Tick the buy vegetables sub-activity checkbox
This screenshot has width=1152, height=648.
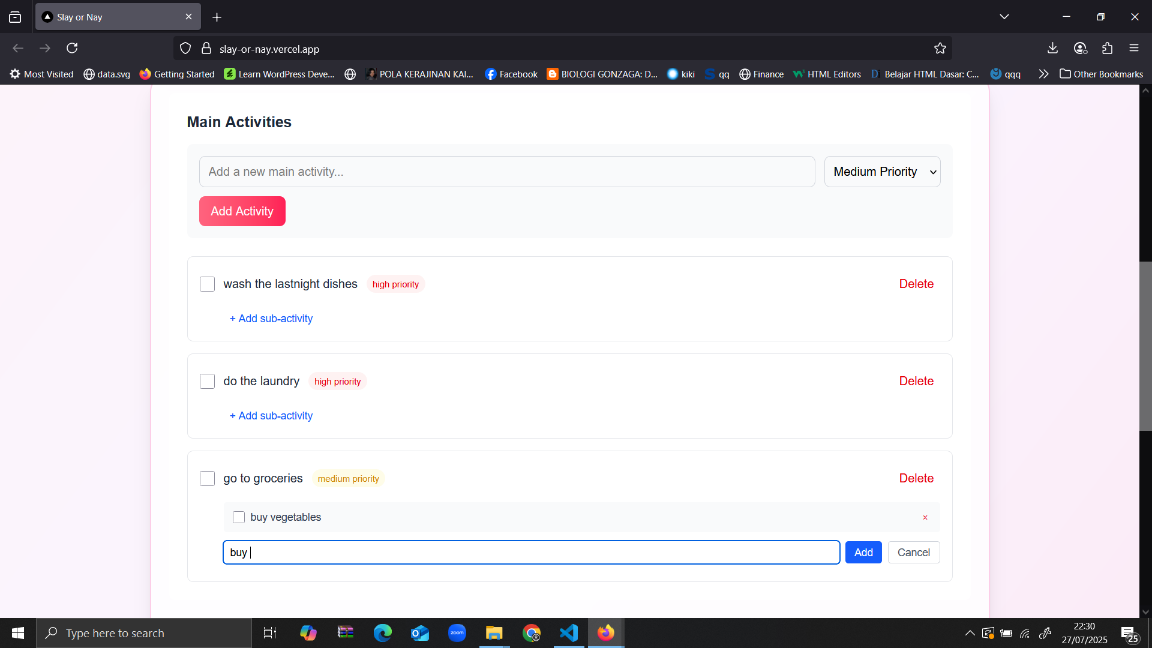click(239, 517)
